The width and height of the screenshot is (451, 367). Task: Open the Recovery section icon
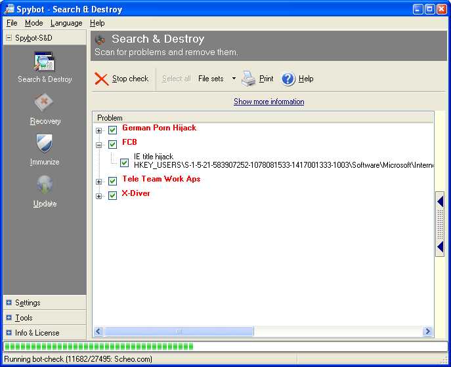coord(45,103)
